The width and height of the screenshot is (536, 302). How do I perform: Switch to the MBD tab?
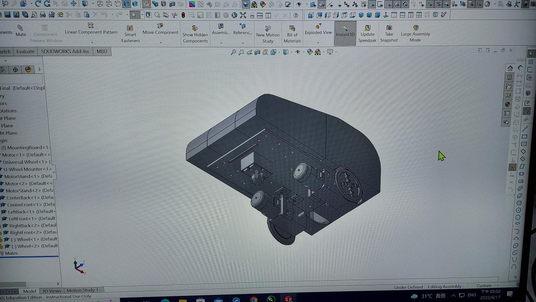(102, 52)
